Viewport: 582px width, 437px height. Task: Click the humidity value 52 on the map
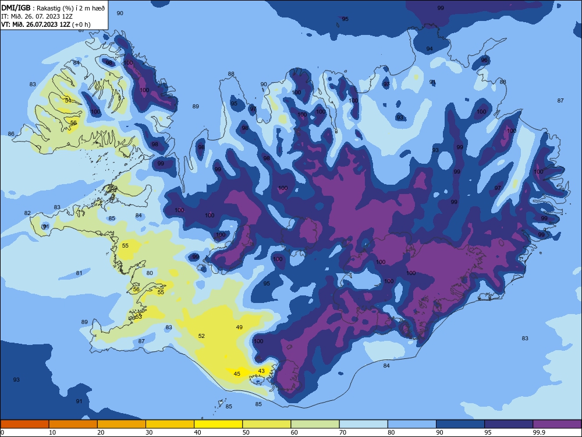click(201, 336)
